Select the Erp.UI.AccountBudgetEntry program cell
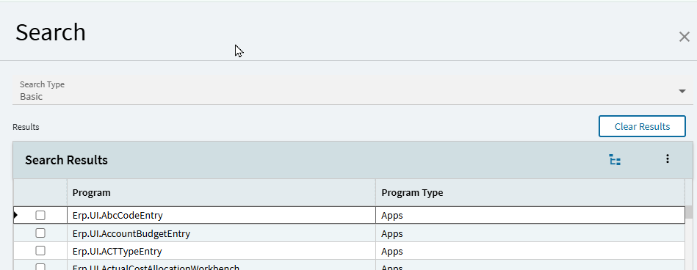Screen dimensions: 697x270 (221, 233)
